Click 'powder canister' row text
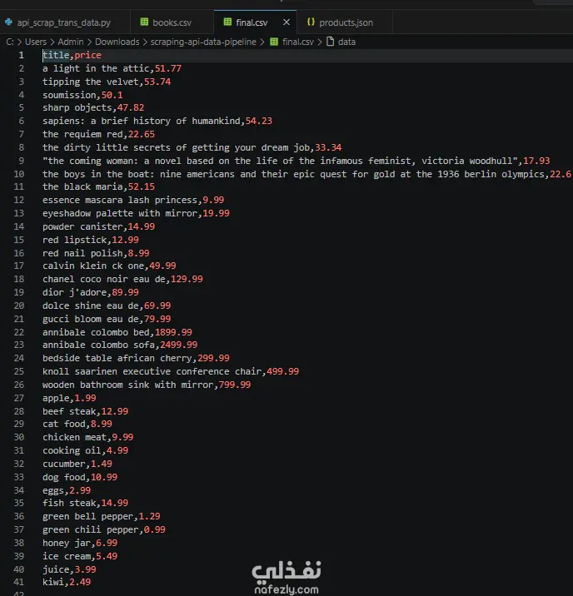This screenshot has height=596, width=573. 82,226
